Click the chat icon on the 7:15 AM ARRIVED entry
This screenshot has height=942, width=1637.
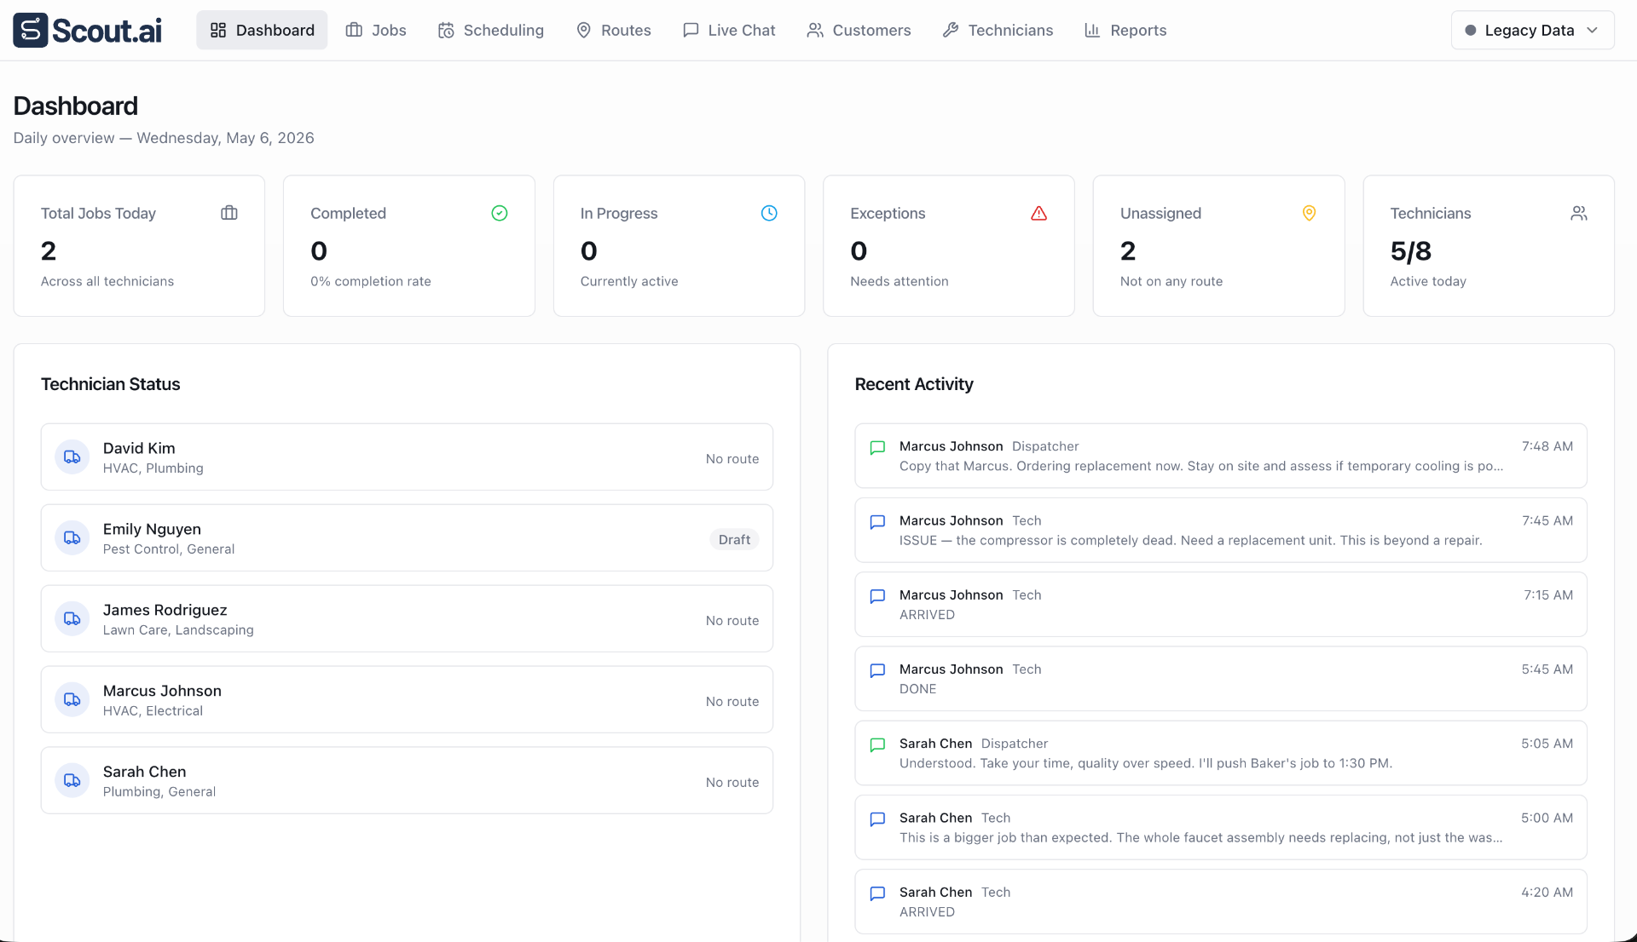[877, 596]
